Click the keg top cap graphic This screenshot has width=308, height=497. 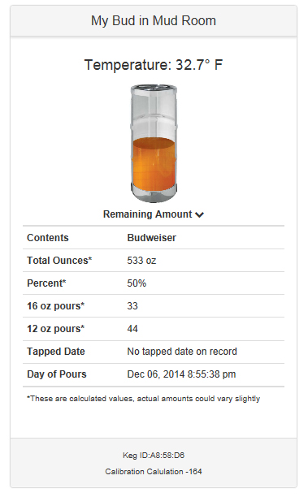(x=154, y=88)
